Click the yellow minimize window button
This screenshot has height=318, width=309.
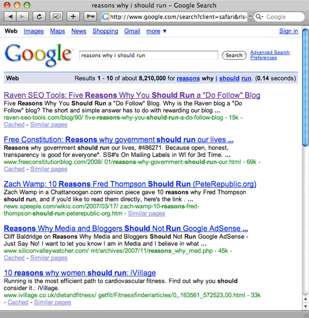coord(17,5)
